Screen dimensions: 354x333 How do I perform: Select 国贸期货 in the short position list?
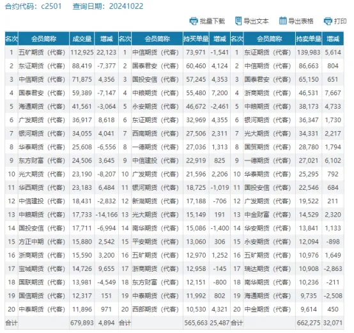click(268, 147)
